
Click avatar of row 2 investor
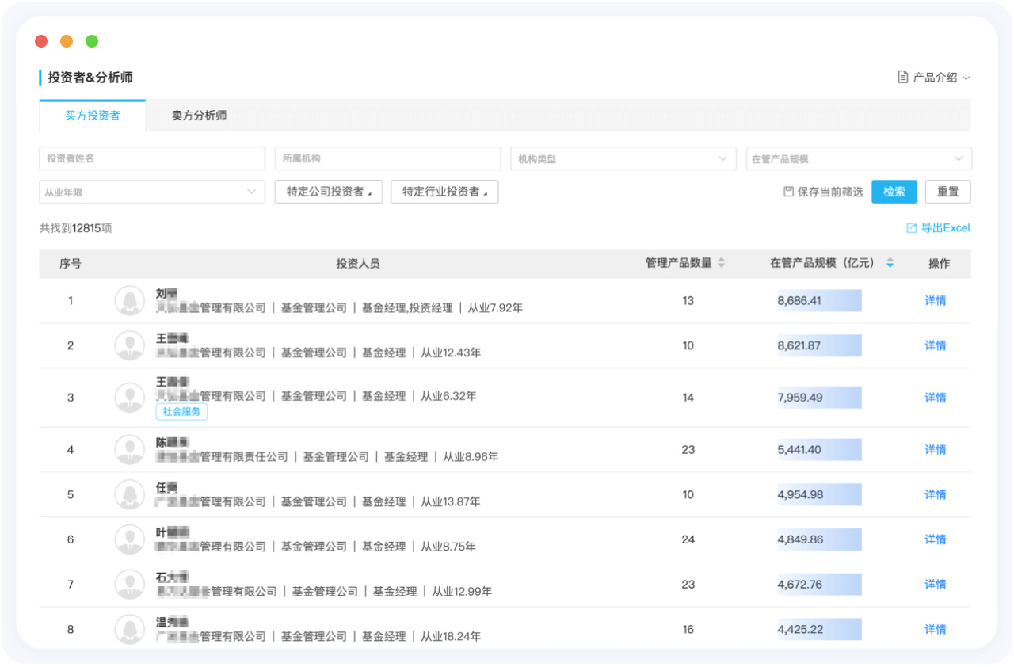[x=129, y=345]
